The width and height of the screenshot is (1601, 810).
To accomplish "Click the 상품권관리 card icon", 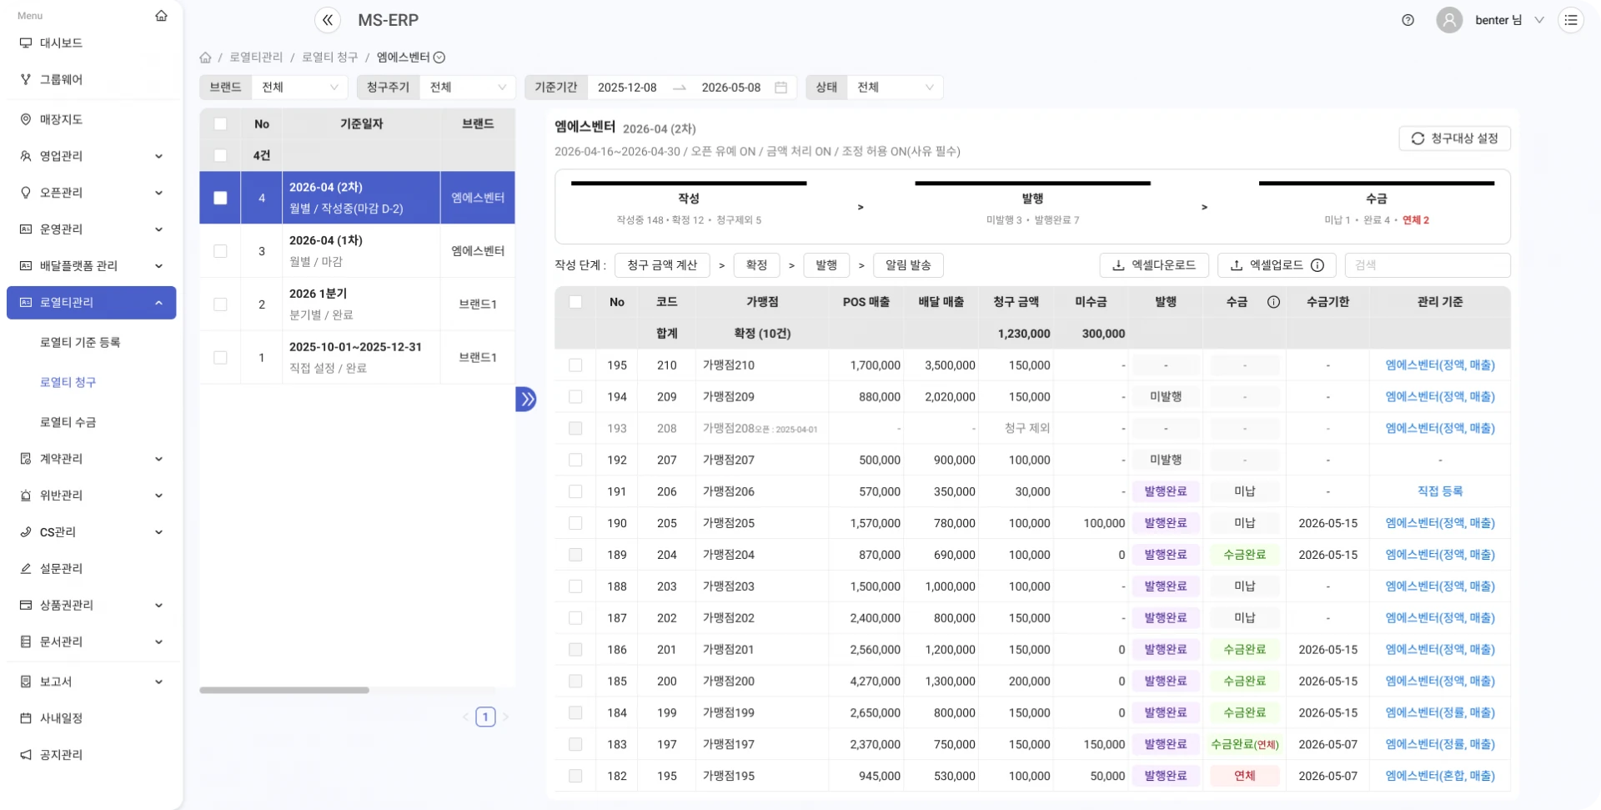I will point(26,606).
